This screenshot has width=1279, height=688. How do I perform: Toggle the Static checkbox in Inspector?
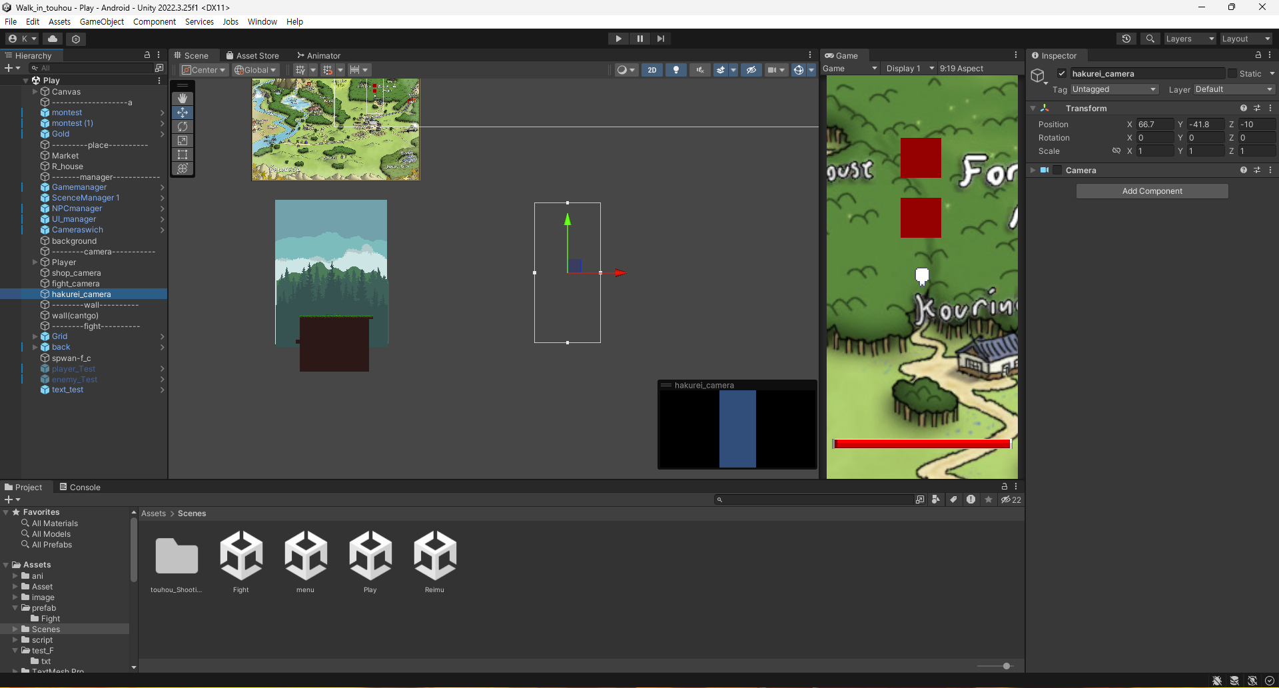click(x=1232, y=73)
